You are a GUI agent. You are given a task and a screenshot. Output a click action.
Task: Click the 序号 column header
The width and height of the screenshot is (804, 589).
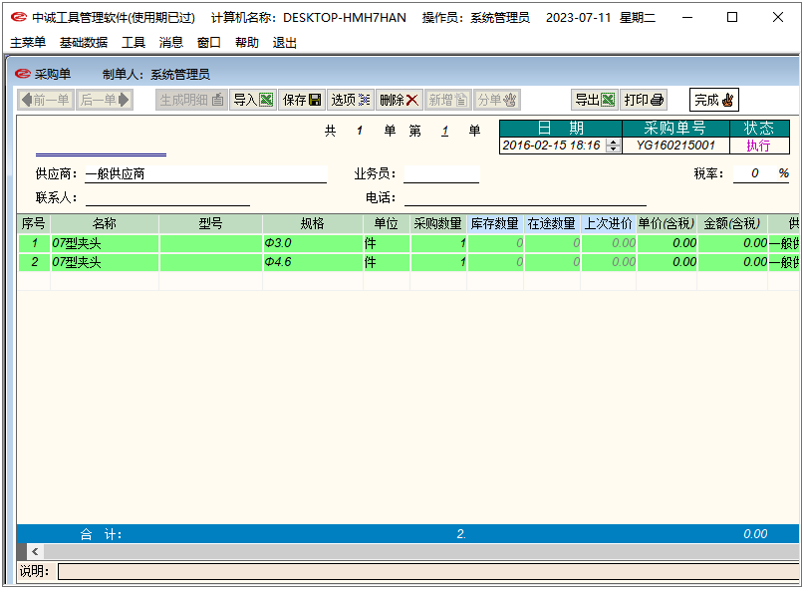click(x=34, y=223)
